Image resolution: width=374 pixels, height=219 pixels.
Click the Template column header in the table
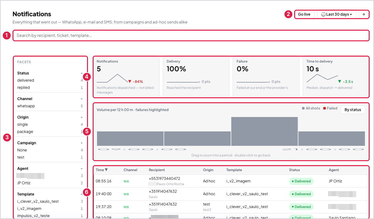(234, 170)
